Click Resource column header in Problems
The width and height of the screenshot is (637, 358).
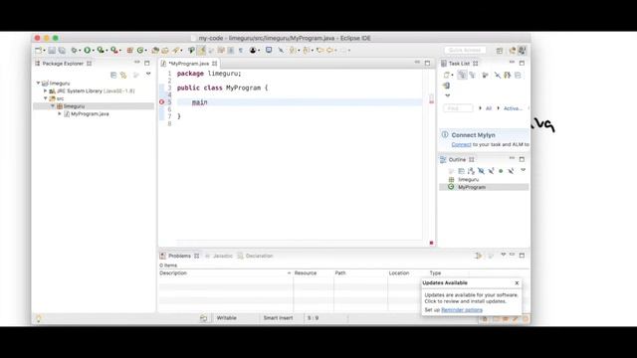tap(314, 272)
